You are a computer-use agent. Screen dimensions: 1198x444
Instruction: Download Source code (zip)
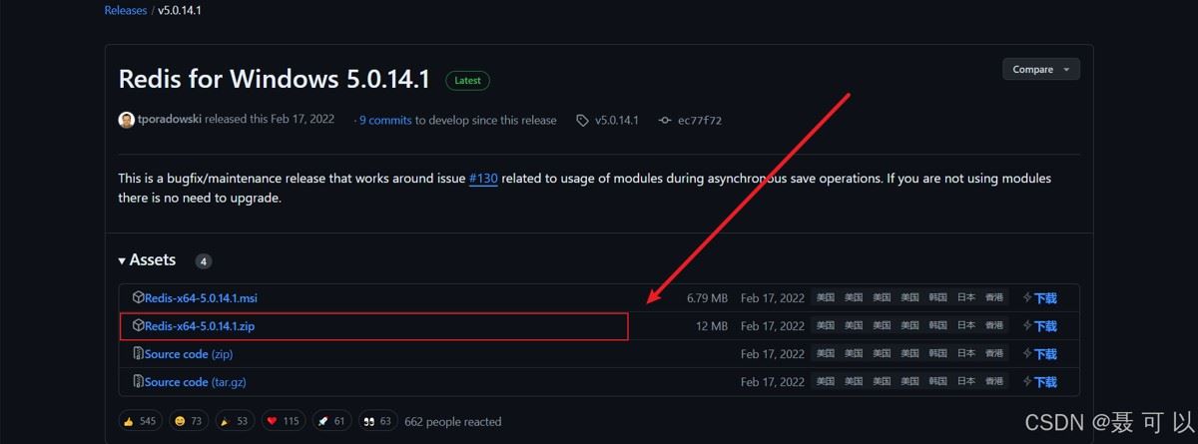pos(188,354)
